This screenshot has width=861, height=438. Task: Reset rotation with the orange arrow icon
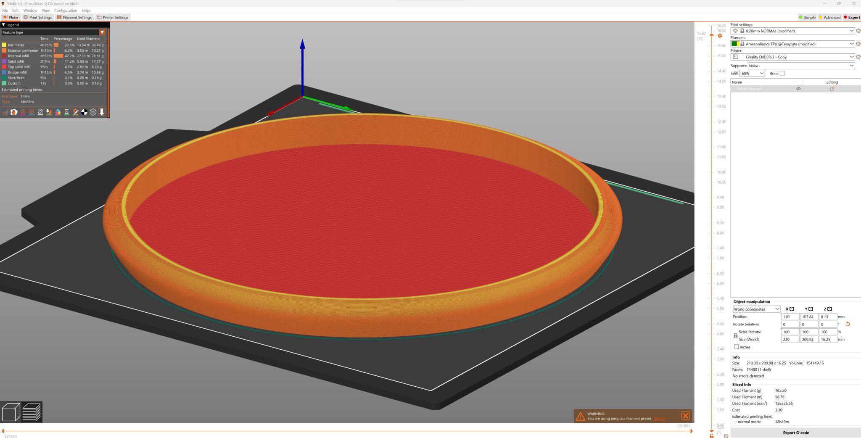click(848, 324)
